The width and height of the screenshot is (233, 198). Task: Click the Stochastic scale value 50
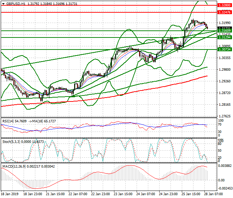(220, 151)
